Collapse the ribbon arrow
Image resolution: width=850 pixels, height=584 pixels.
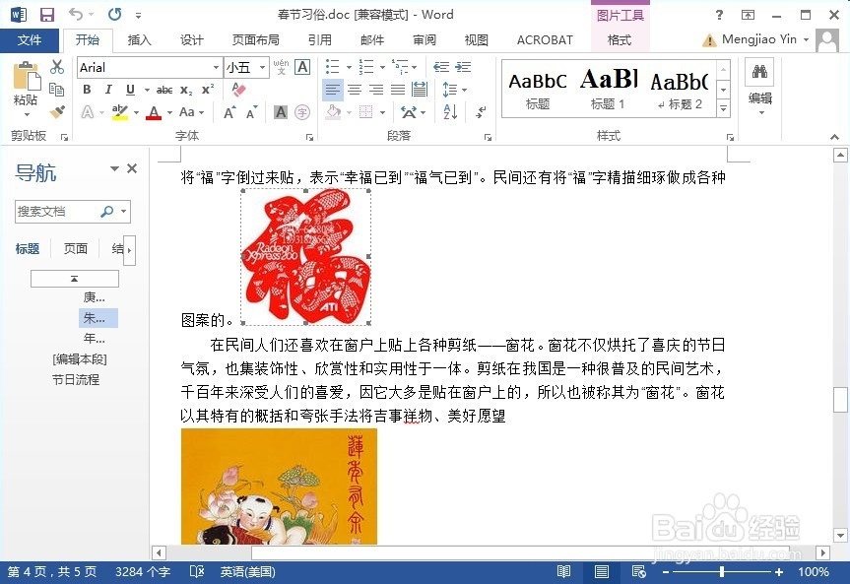834,137
